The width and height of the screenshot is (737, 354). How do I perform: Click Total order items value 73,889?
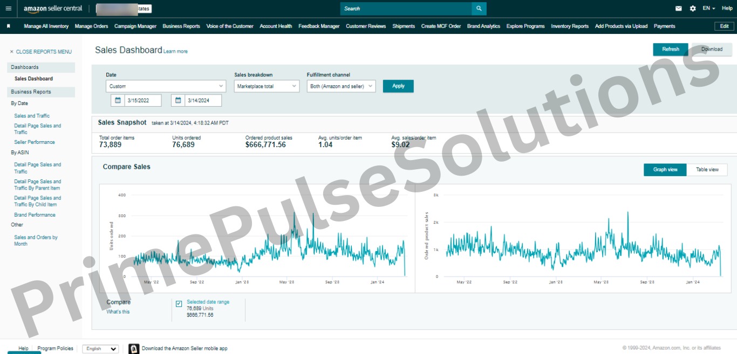[111, 144]
